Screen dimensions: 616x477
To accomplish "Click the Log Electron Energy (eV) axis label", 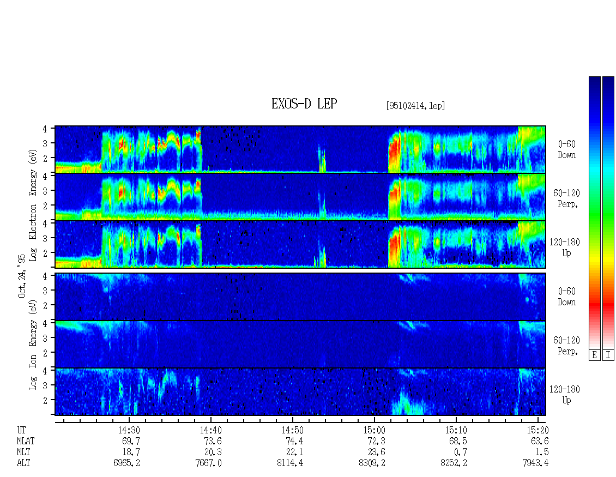I will pyautogui.click(x=33, y=205).
